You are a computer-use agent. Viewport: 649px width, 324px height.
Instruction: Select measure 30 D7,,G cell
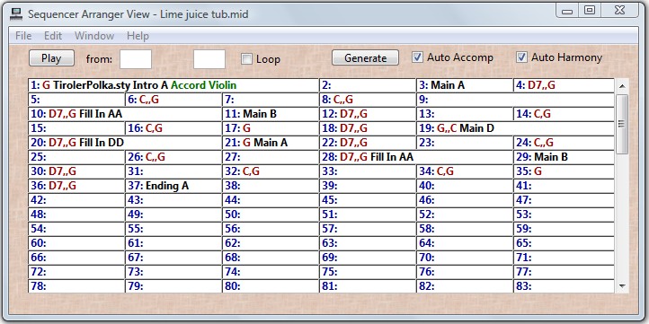pyautogui.click(x=76, y=171)
